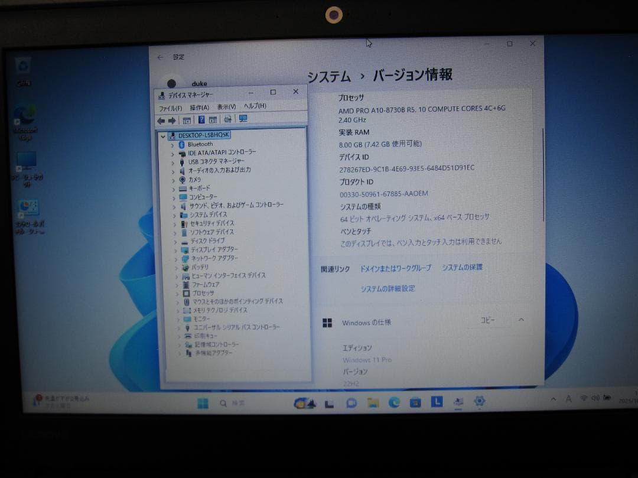Open File Explorer from the taskbar

coord(373,402)
